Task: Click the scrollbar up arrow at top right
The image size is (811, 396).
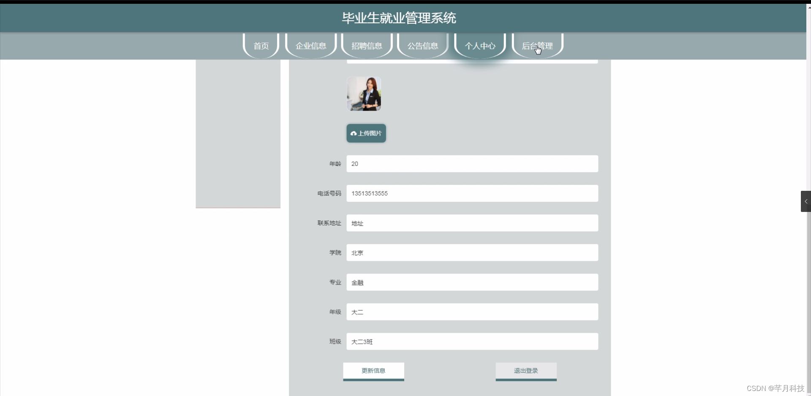Action: [808, 7]
